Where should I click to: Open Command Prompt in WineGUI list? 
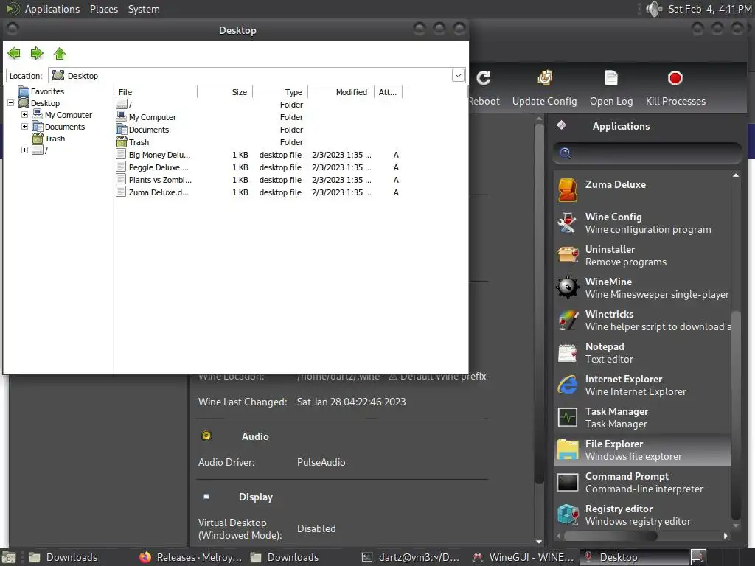point(642,482)
